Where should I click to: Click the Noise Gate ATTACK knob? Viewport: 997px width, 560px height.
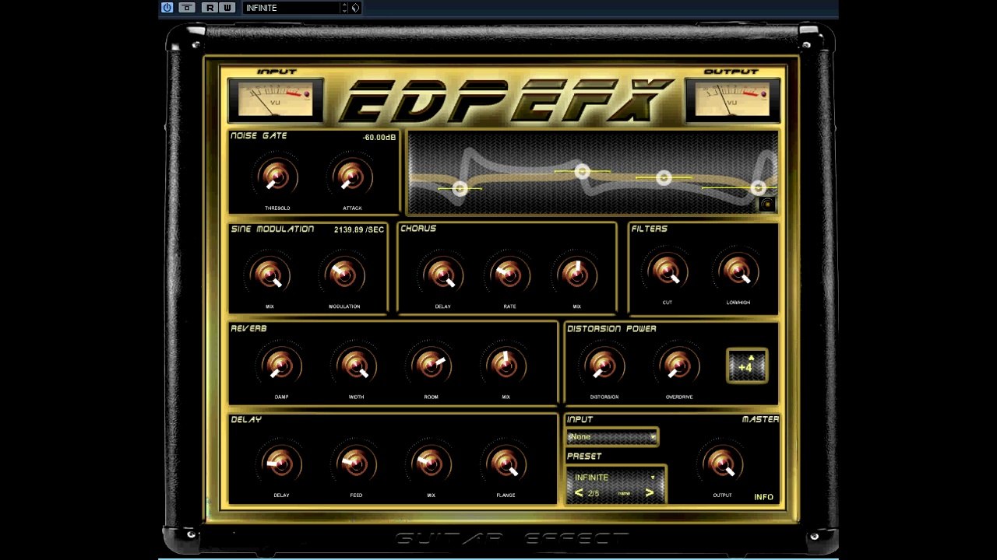pos(352,177)
